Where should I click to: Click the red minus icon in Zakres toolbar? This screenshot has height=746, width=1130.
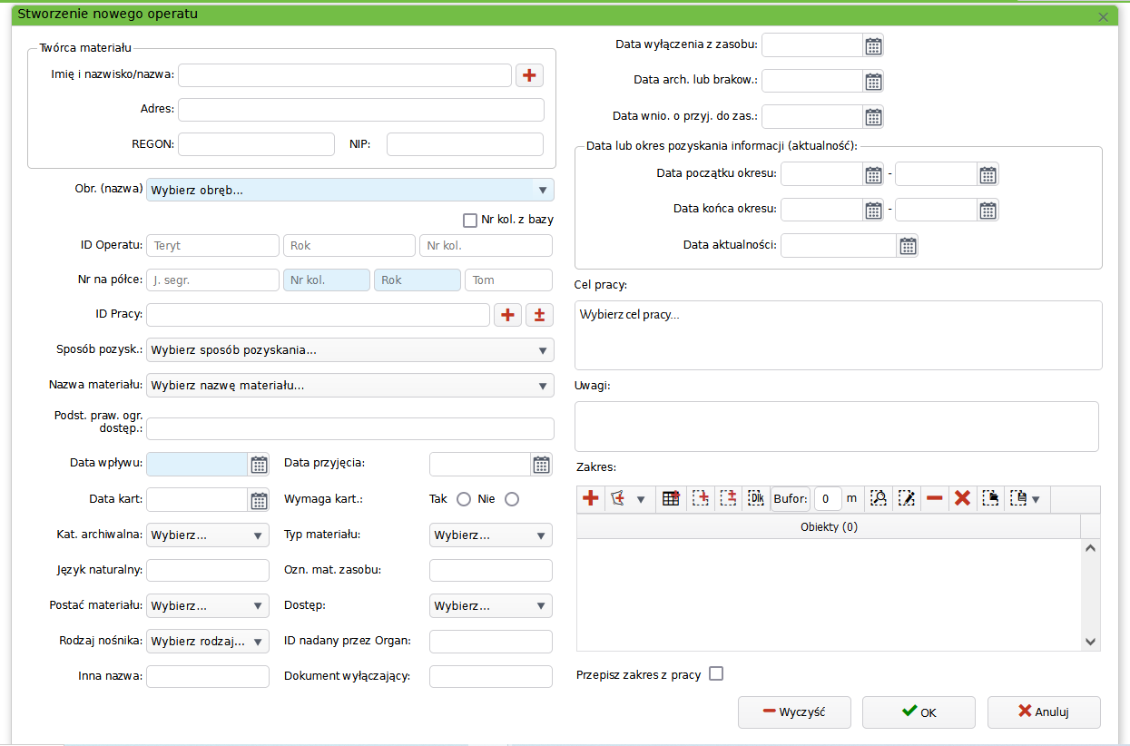[935, 498]
